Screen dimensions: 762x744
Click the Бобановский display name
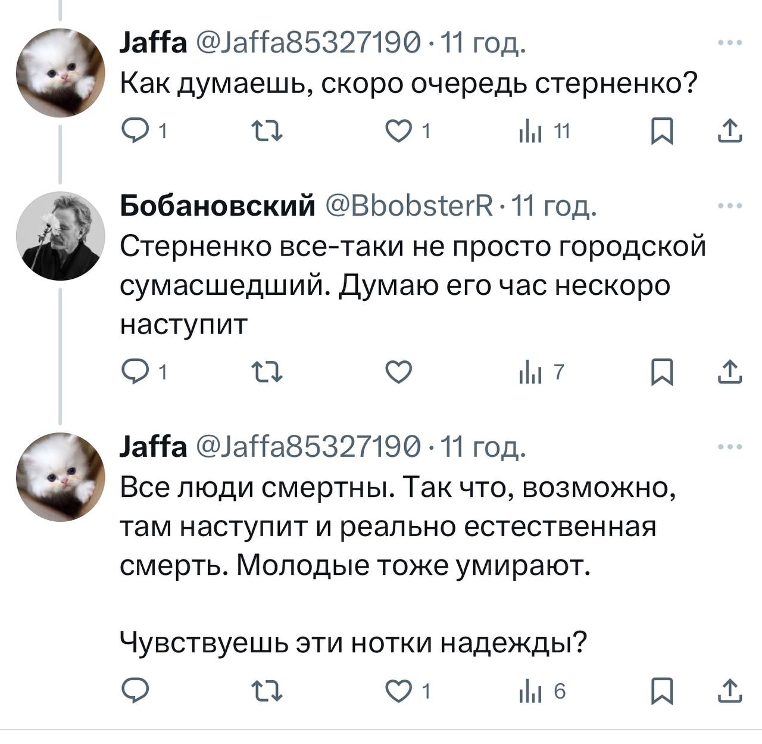pyautogui.click(x=218, y=206)
